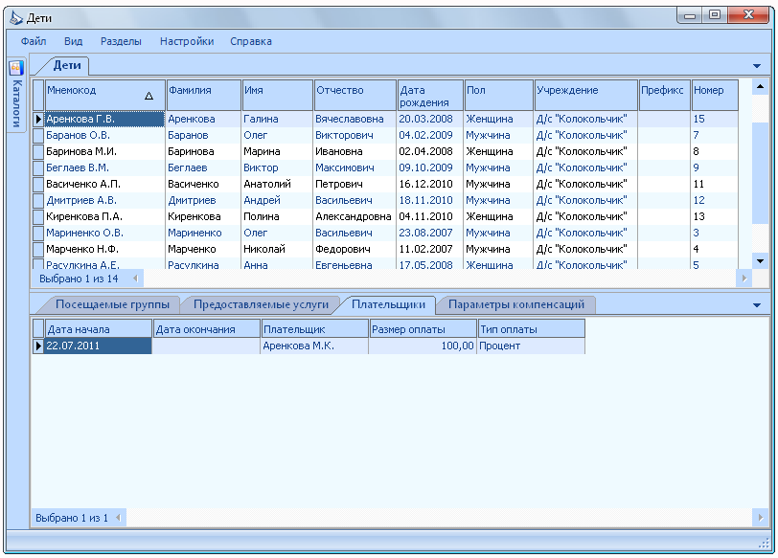Sort by Размер оплаты column header

tap(423, 329)
